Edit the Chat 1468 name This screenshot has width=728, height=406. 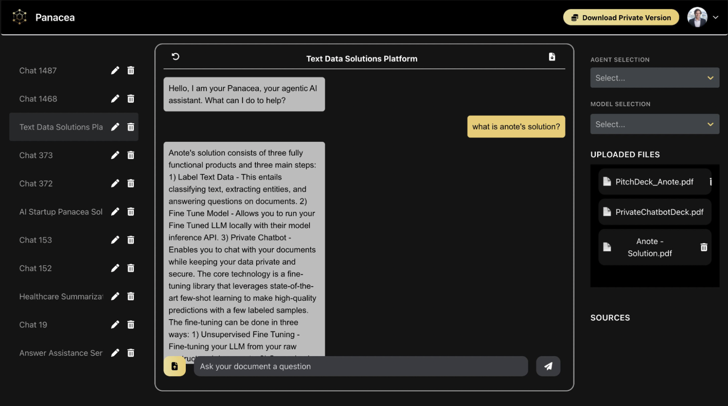(x=115, y=99)
